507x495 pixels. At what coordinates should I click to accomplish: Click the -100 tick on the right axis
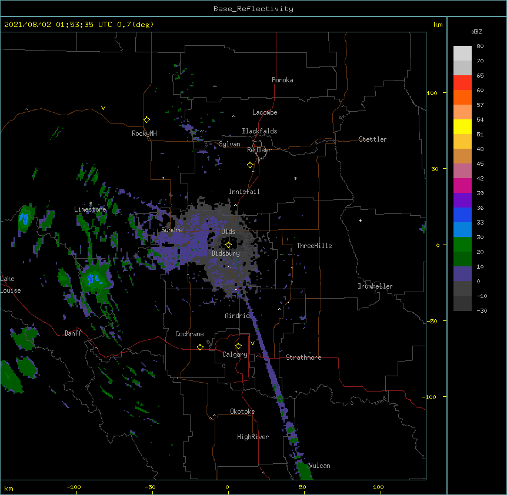pyautogui.click(x=430, y=397)
